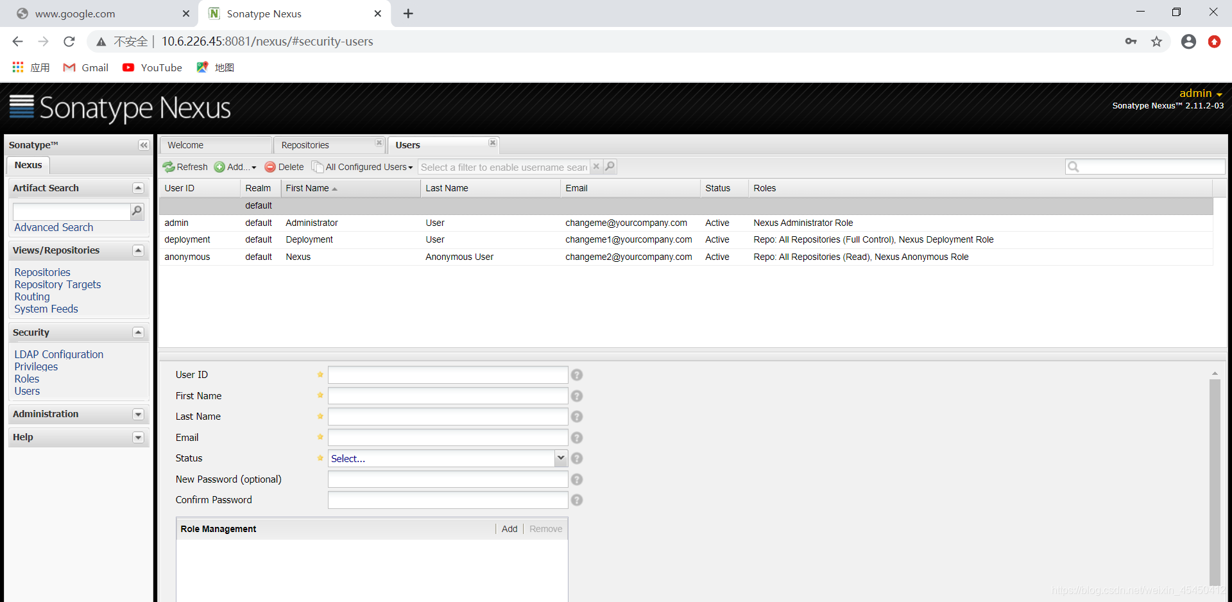
Task: Open the Gmail bookmark
Action: click(x=85, y=67)
